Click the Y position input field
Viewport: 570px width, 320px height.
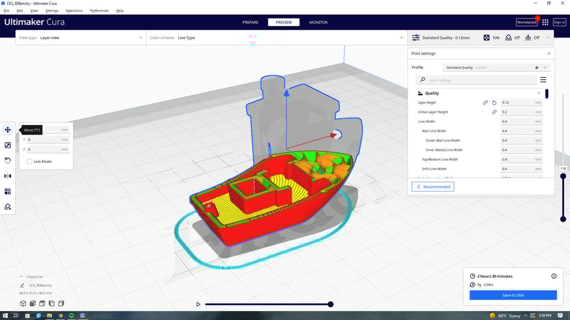tap(48, 140)
